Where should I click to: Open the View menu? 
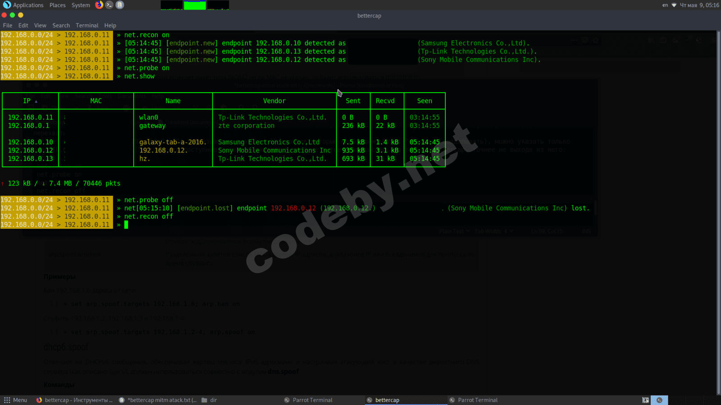tap(40, 26)
